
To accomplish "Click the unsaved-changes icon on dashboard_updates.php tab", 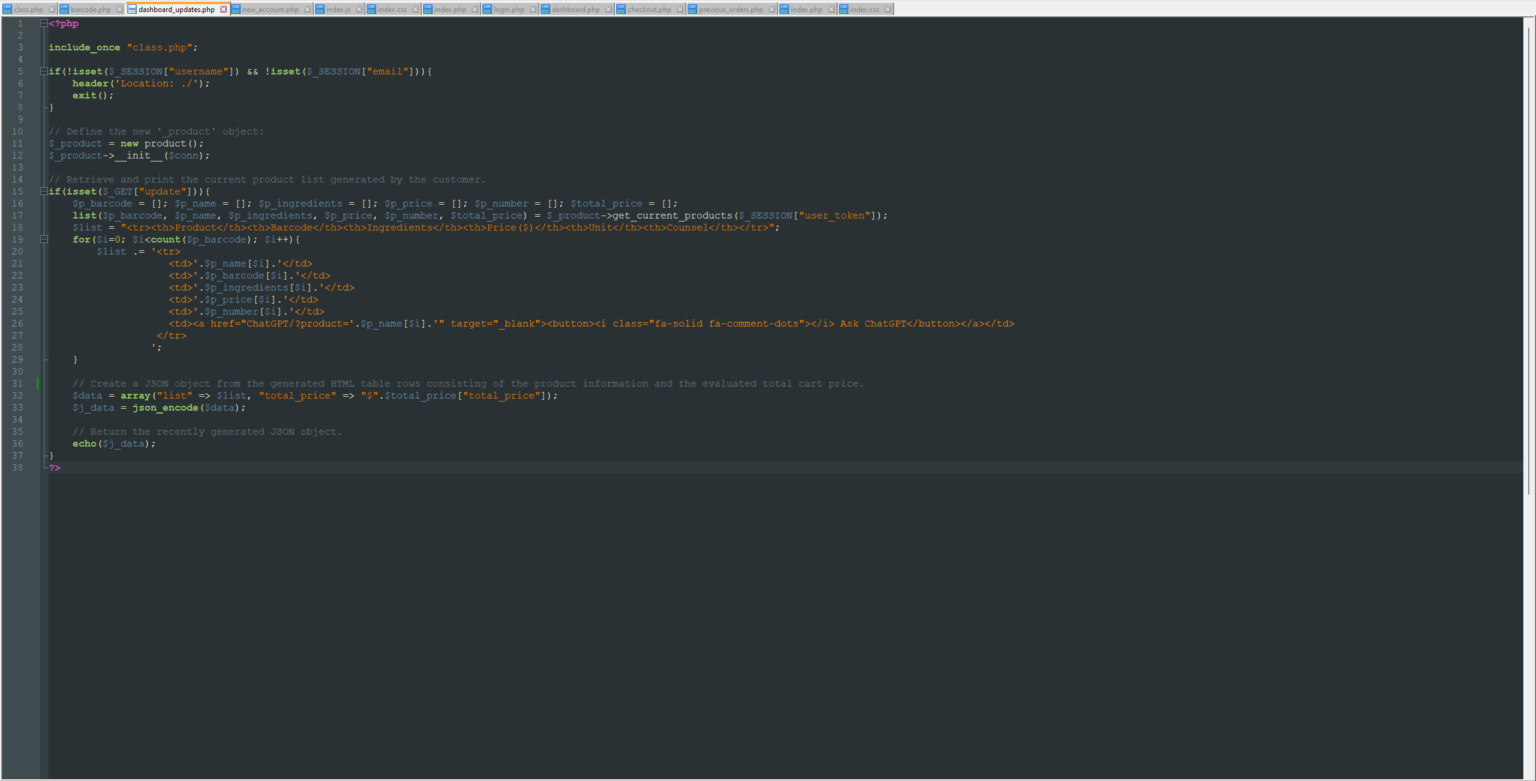I will point(132,9).
